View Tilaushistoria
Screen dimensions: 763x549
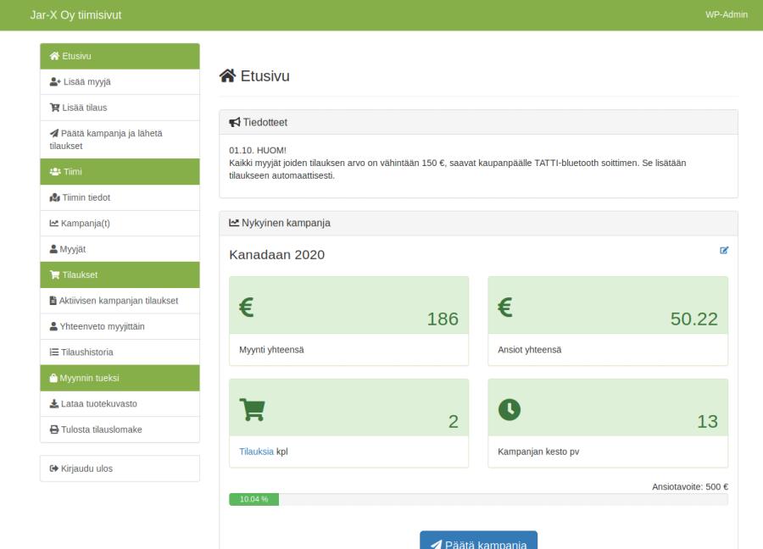click(120, 352)
